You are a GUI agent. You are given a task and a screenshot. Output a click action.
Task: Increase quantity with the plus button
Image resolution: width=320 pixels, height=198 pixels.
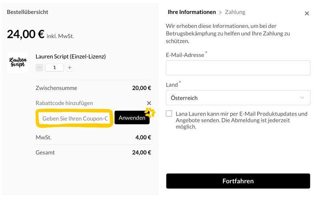coord(70,68)
